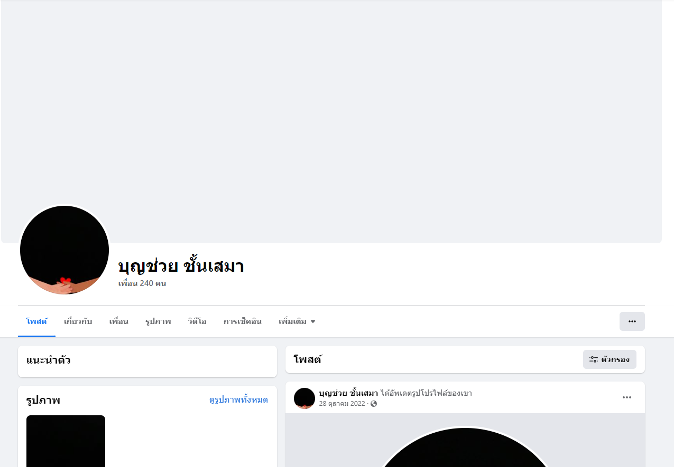Open the post date 28 ตุลาคม 2022
The width and height of the screenshot is (674, 467).
(x=342, y=404)
